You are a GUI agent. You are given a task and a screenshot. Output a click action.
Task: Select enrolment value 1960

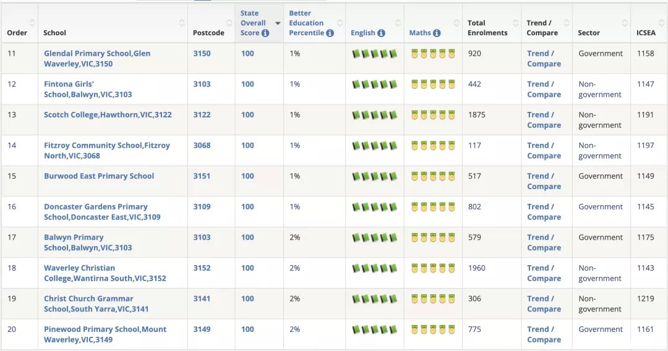477,268
